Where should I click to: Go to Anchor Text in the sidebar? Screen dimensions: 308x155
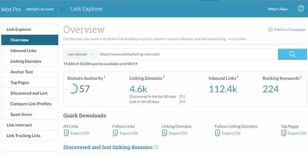(x=30, y=72)
